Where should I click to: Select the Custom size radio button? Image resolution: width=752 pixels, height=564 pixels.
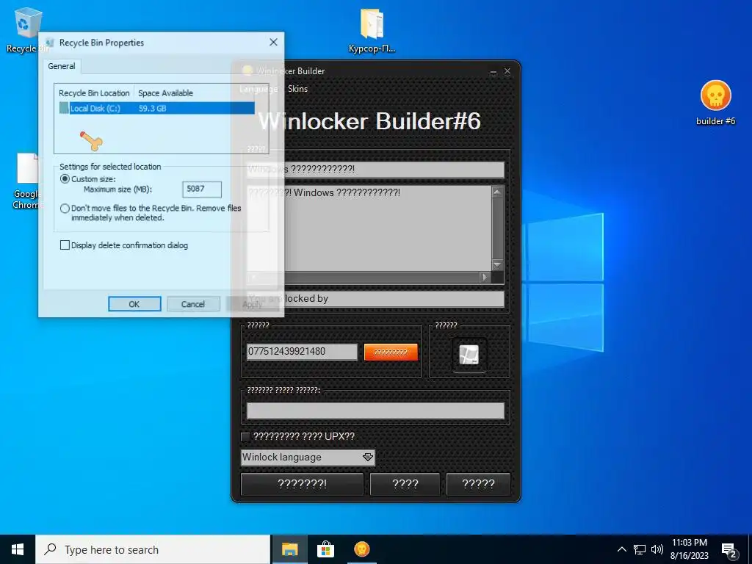pyautogui.click(x=65, y=179)
